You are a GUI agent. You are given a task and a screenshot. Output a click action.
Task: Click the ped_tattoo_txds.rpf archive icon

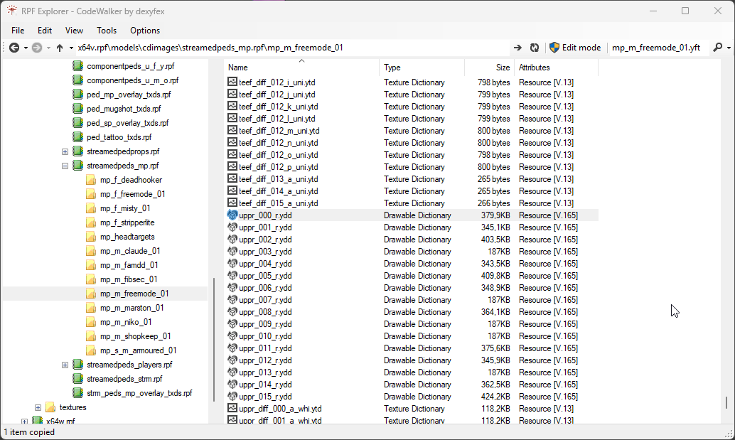(x=78, y=137)
